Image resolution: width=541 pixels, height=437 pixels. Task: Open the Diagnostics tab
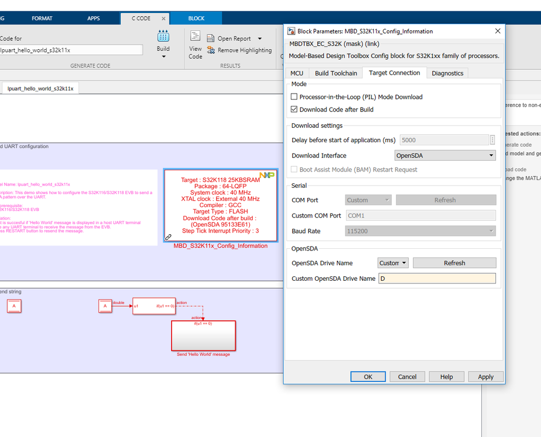[x=447, y=73]
